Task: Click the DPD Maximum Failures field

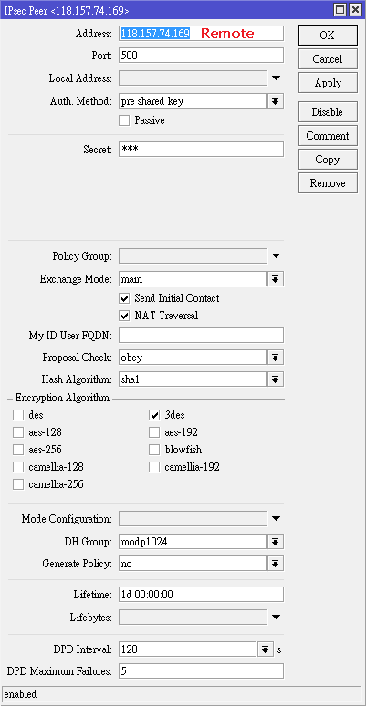Action: pos(201,670)
